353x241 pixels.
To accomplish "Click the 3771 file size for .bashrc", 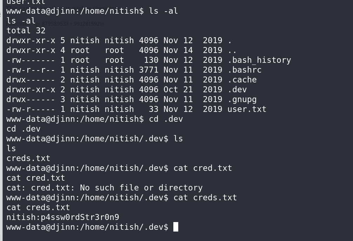I will point(148,70).
